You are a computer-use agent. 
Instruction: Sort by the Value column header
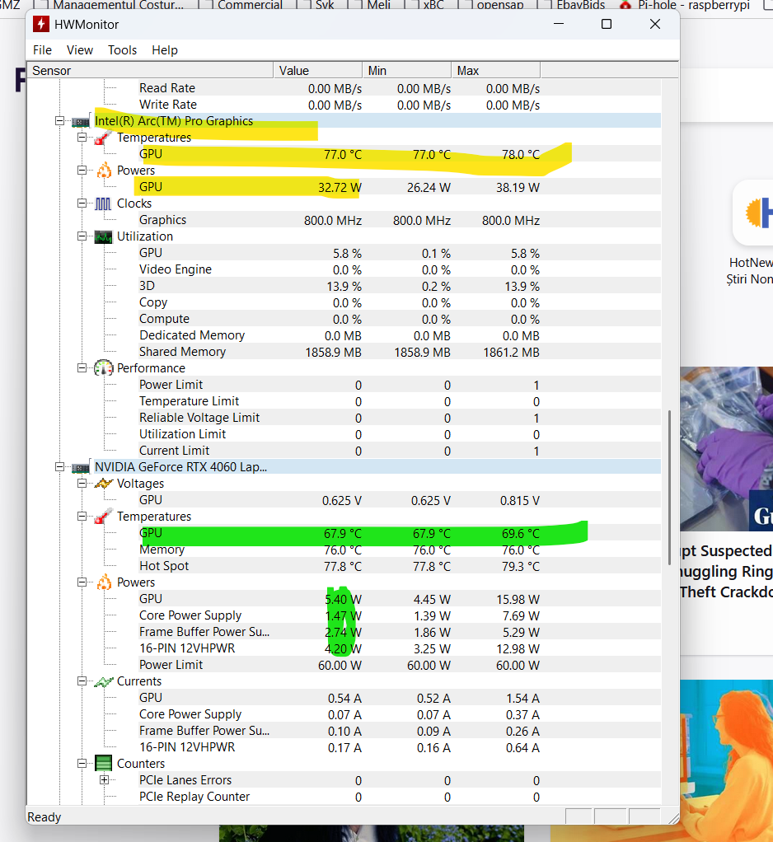tap(317, 71)
